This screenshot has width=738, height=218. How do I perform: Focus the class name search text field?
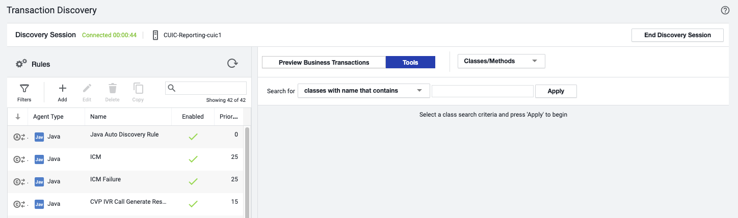(x=483, y=91)
